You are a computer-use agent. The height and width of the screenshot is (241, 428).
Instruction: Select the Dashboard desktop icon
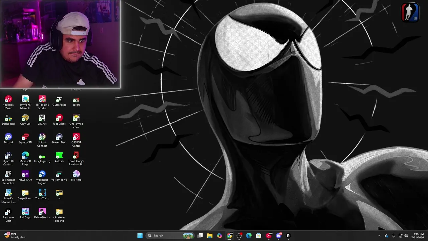(x=8, y=120)
